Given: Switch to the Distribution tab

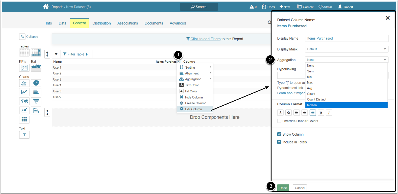Looking at the screenshot, I should pos(101,23).
